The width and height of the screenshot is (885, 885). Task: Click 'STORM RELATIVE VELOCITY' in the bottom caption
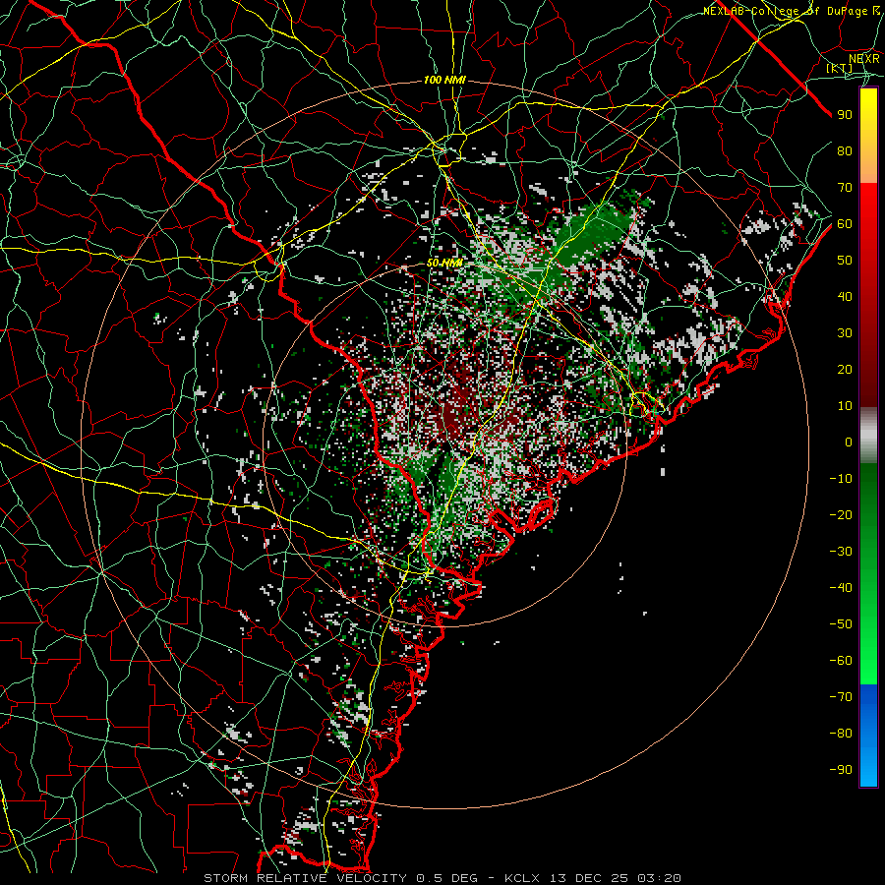(x=305, y=878)
